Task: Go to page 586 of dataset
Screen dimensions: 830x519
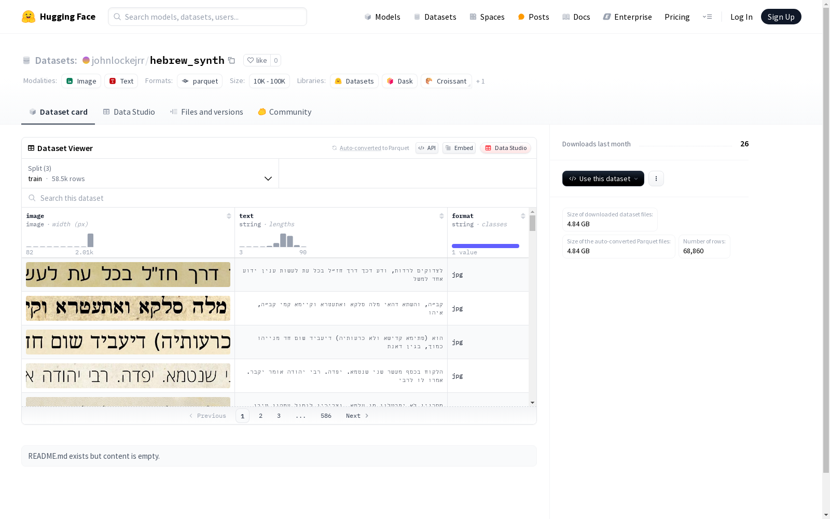Action: pos(326,416)
